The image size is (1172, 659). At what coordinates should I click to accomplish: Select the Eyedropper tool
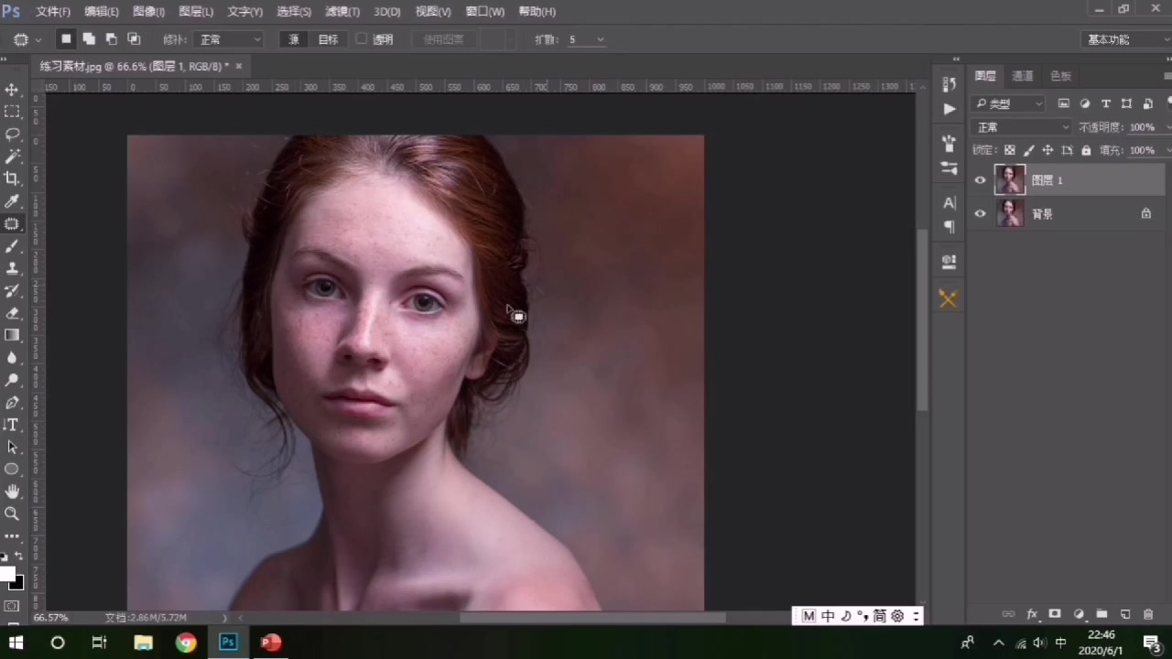(x=12, y=201)
